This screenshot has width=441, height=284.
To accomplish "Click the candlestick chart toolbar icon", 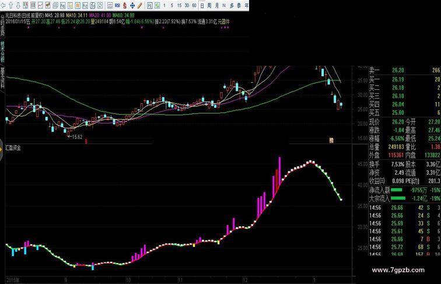I will pyautogui.click(x=47, y=5).
